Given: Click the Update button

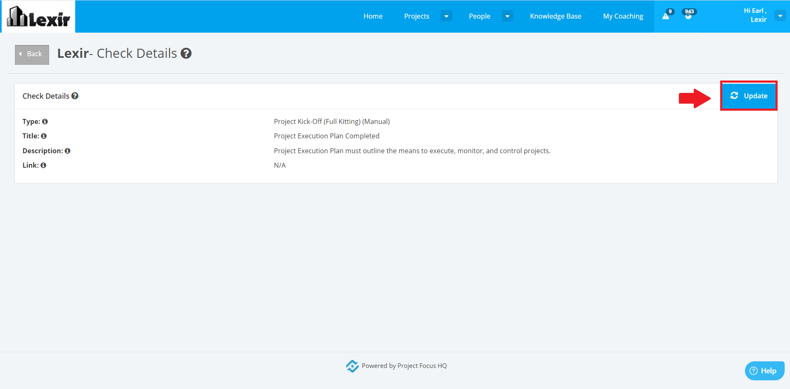Looking at the screenshot, I should click(x=749, y=96).
